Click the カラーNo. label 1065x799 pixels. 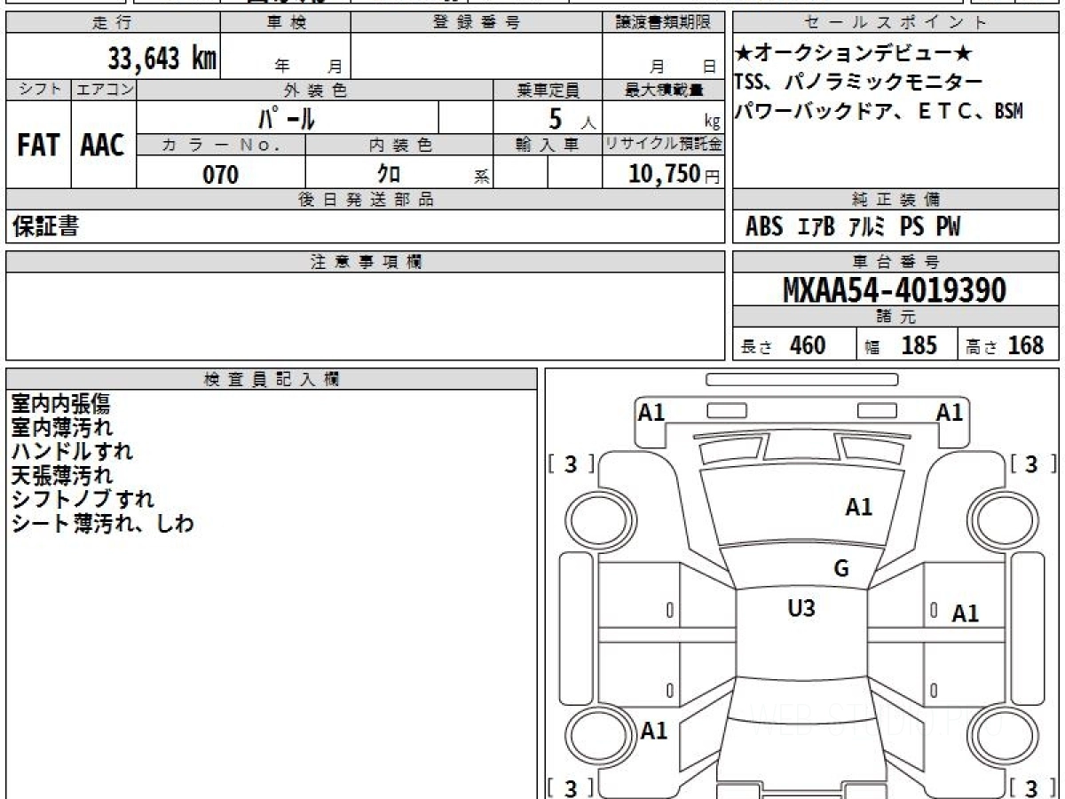[x=221, y=146]
